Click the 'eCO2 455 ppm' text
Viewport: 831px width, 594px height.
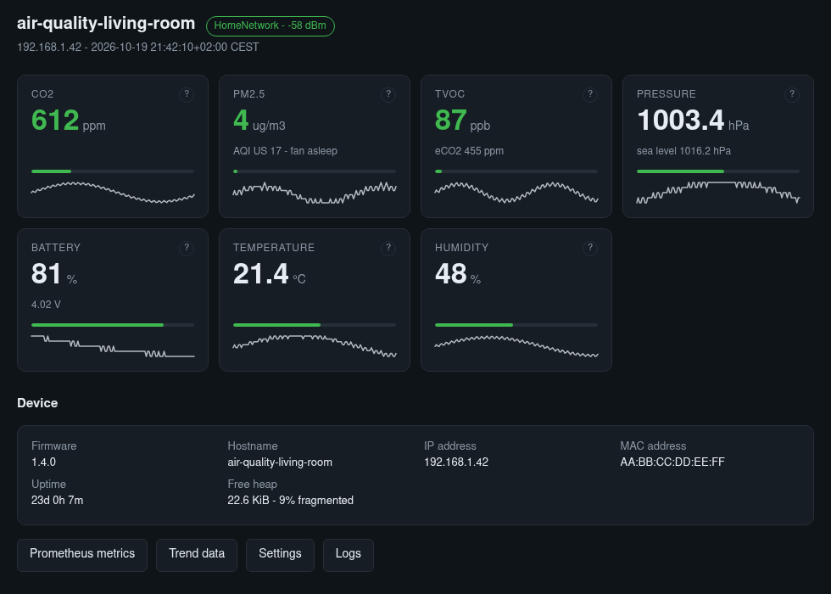(x=469, y=151)
